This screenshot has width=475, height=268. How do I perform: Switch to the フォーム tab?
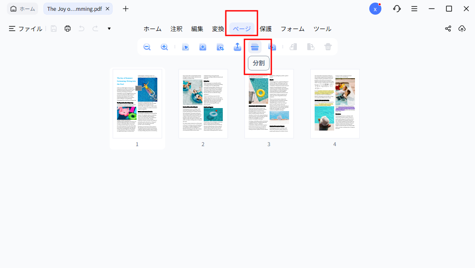pyautogui.click(x=293, y=29)
